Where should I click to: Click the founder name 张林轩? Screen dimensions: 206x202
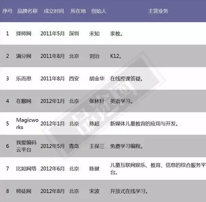click(x=97, y=101)
